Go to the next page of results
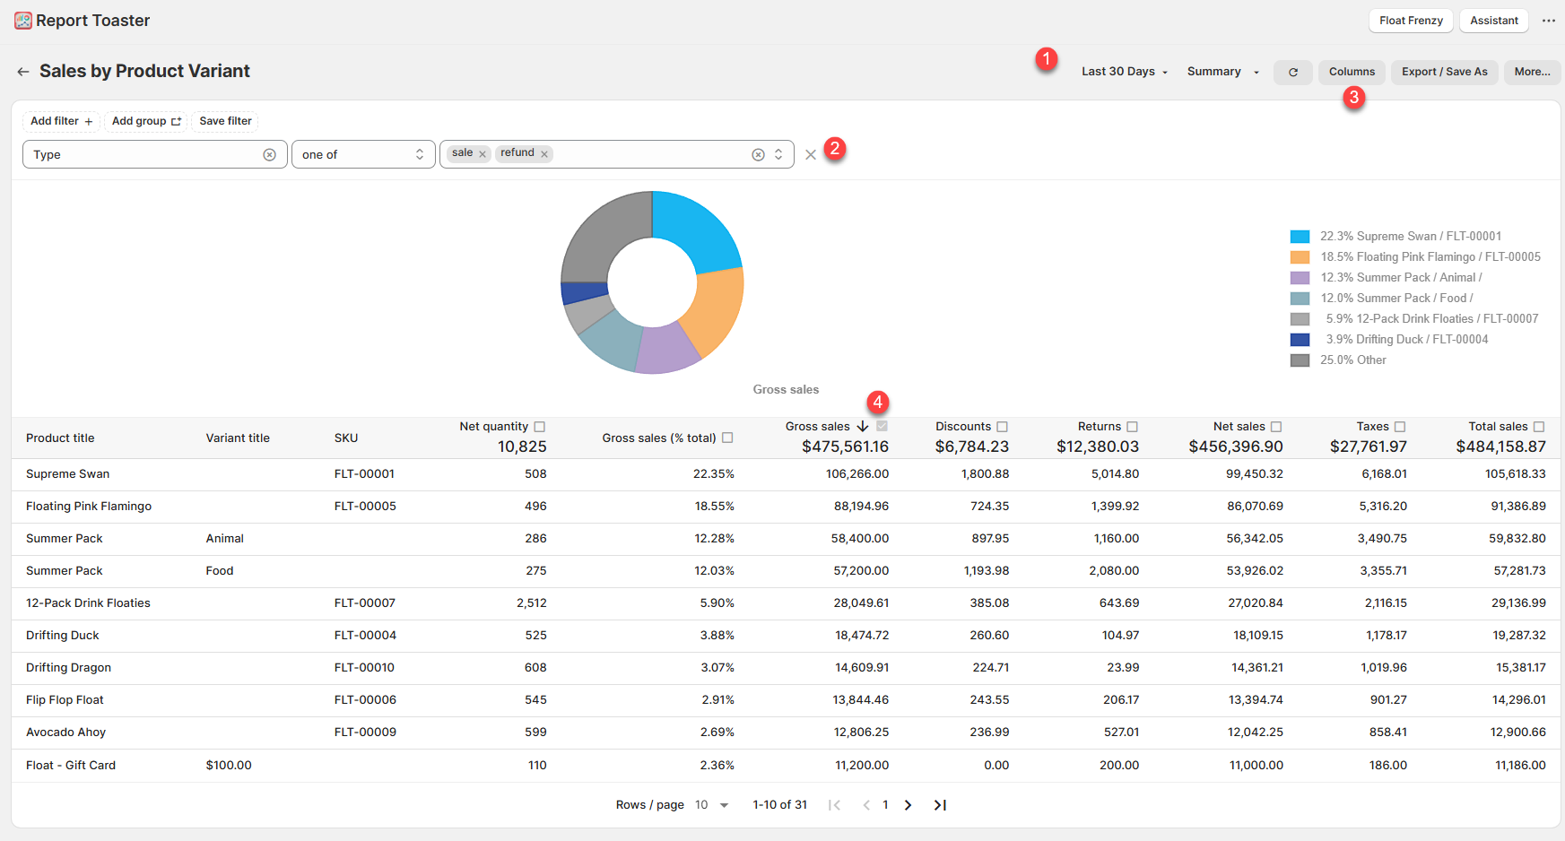1565x841 pixels. (x=908, y=805)
